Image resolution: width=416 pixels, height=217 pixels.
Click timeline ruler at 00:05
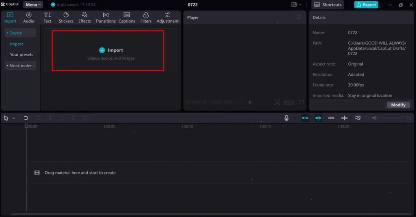point(110,127)
